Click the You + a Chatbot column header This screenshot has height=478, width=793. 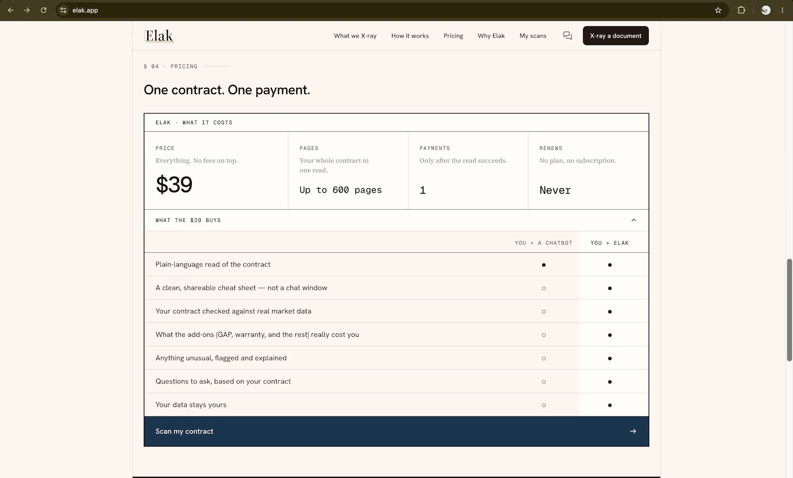(x=544, y=243)
